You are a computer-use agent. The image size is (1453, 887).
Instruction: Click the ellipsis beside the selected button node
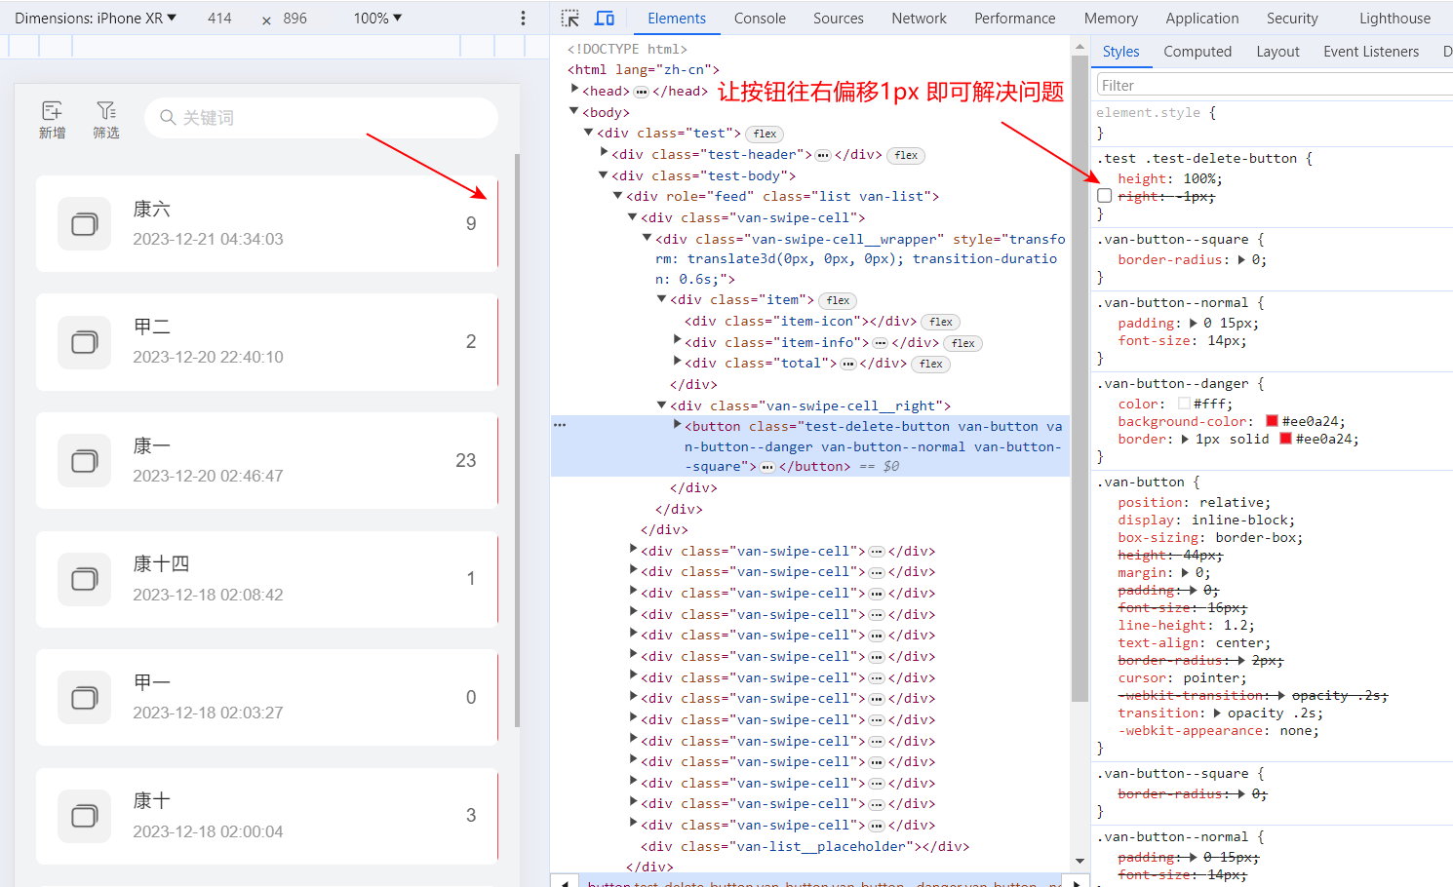pyautogui.click(x=767, y=468)
